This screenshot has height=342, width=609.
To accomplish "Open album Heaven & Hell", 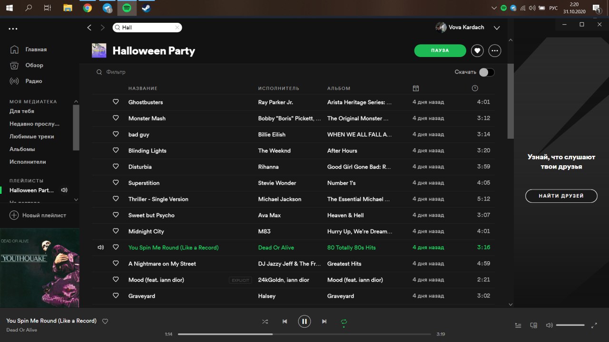I will (345, 215).
